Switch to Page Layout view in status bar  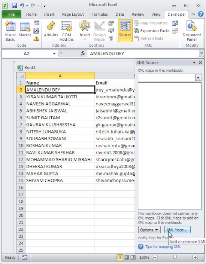[x=127, y=257]
